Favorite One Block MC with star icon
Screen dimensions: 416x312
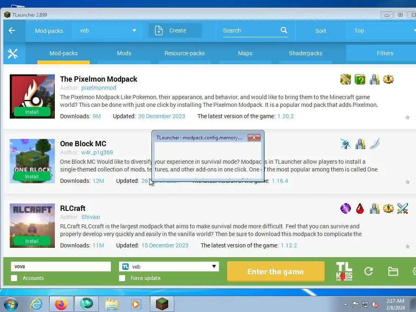click(x=407, y=182)
